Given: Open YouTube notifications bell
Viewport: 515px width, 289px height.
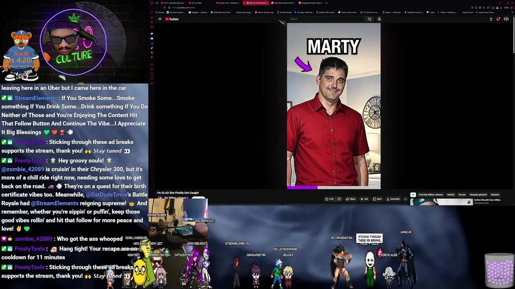Looking at the screenshot, I should [x=498, y=19].
